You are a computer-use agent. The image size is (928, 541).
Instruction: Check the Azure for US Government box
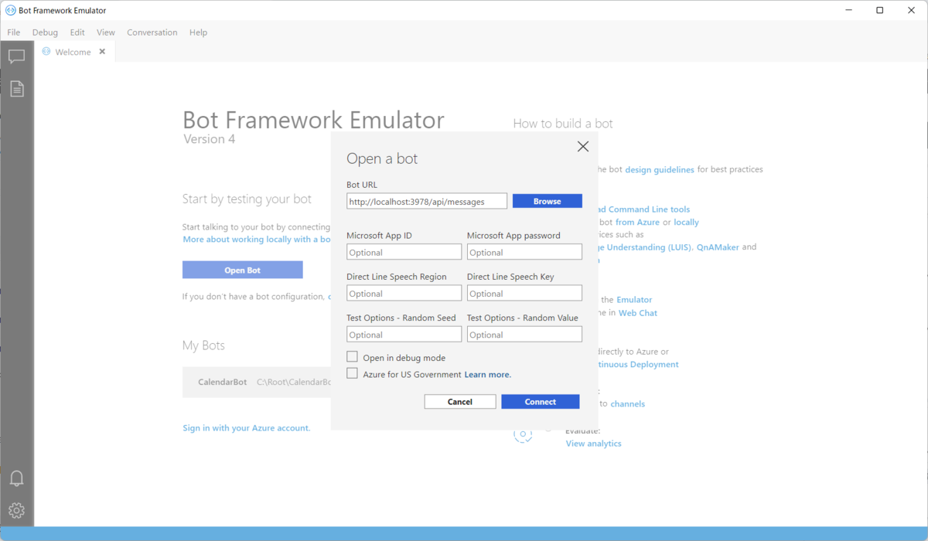click(x=352, y=373)
